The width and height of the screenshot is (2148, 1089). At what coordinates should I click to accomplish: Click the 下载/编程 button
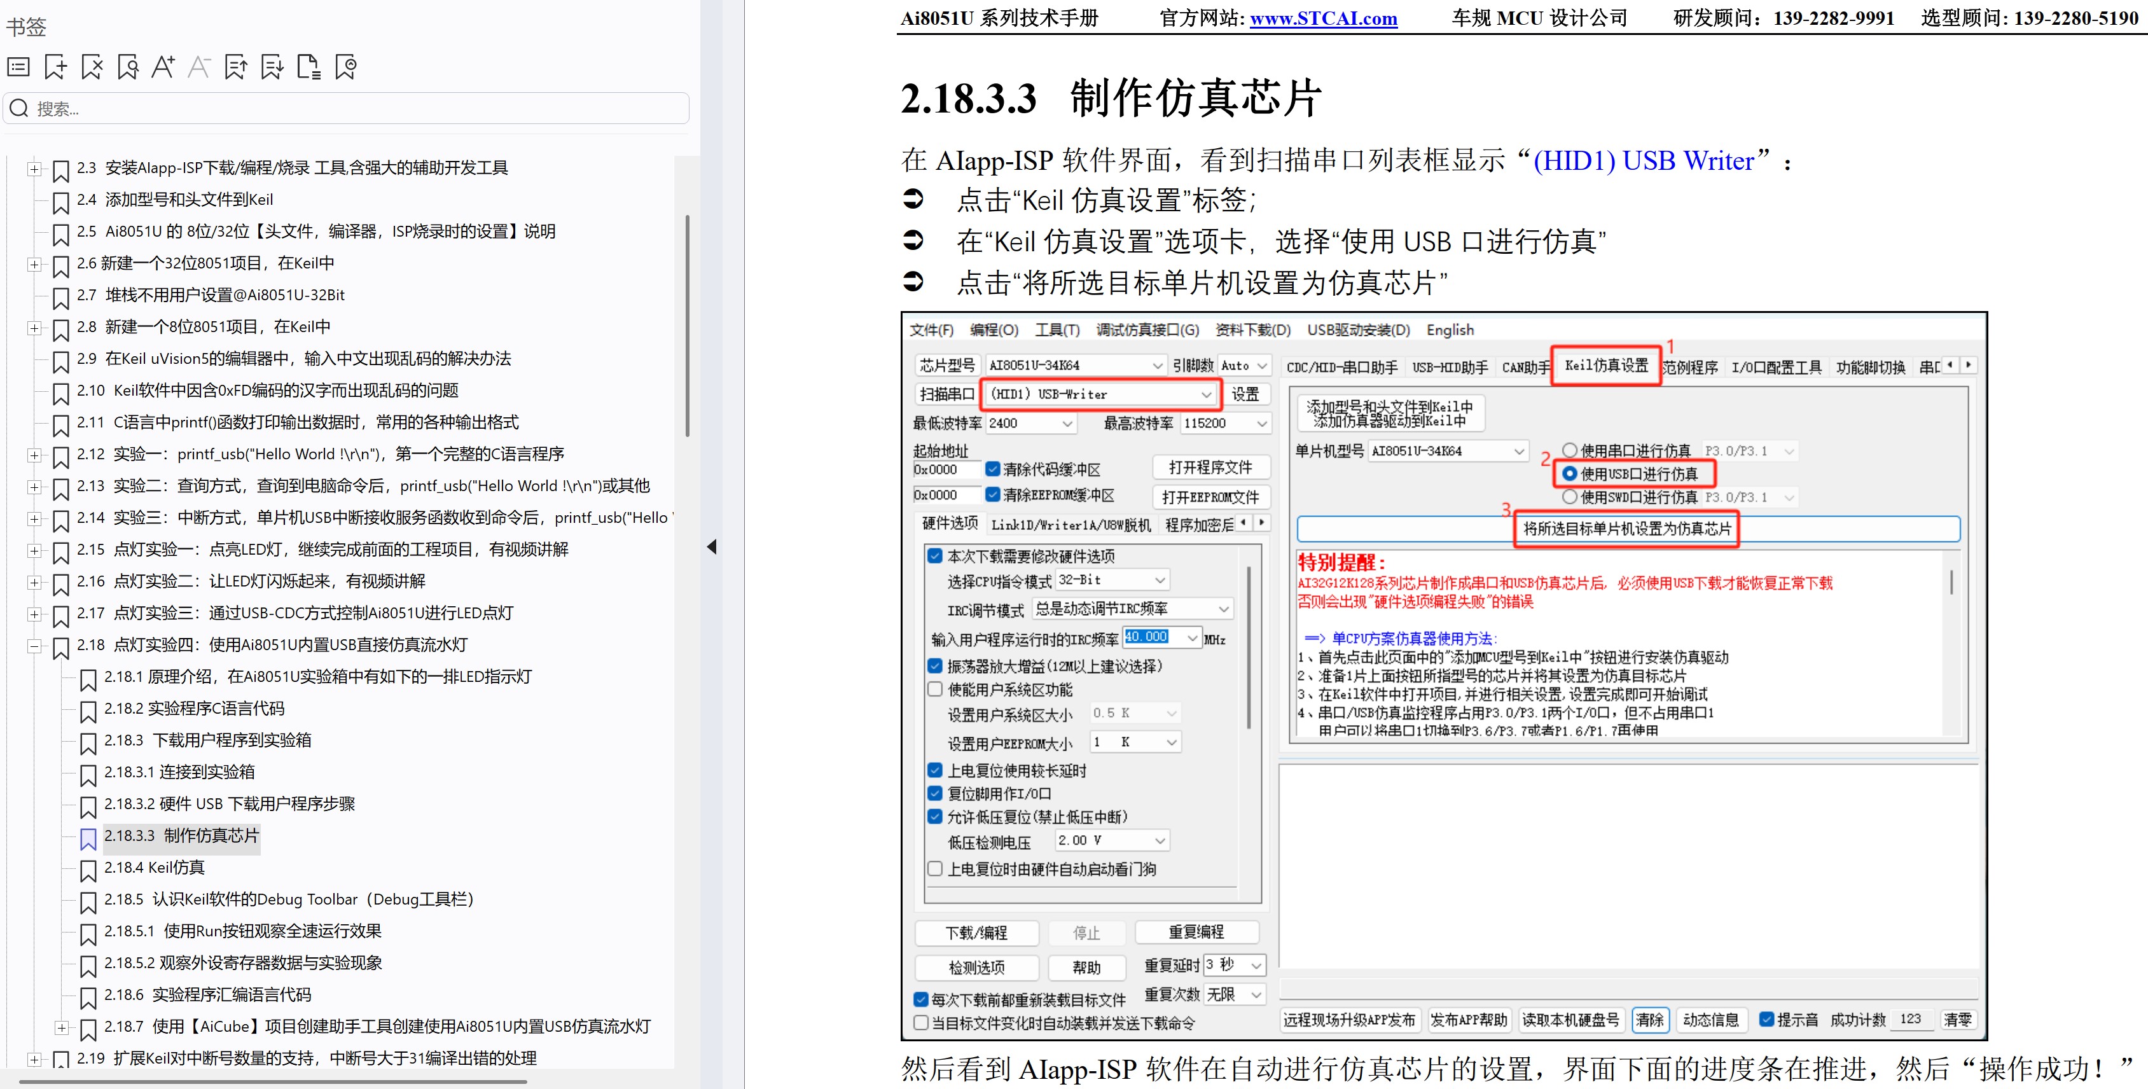tap(976, 933)
